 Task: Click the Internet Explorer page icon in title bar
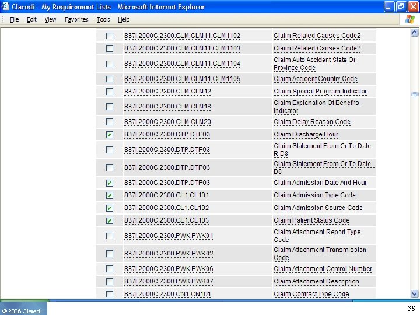5,6
